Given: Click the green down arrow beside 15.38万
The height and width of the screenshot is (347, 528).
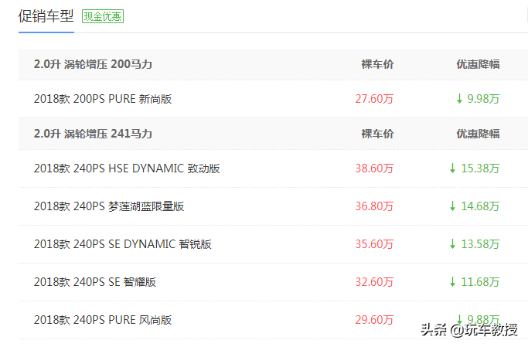Looking at the screenshot, I should pyautogui.click(x=453, y=168).
